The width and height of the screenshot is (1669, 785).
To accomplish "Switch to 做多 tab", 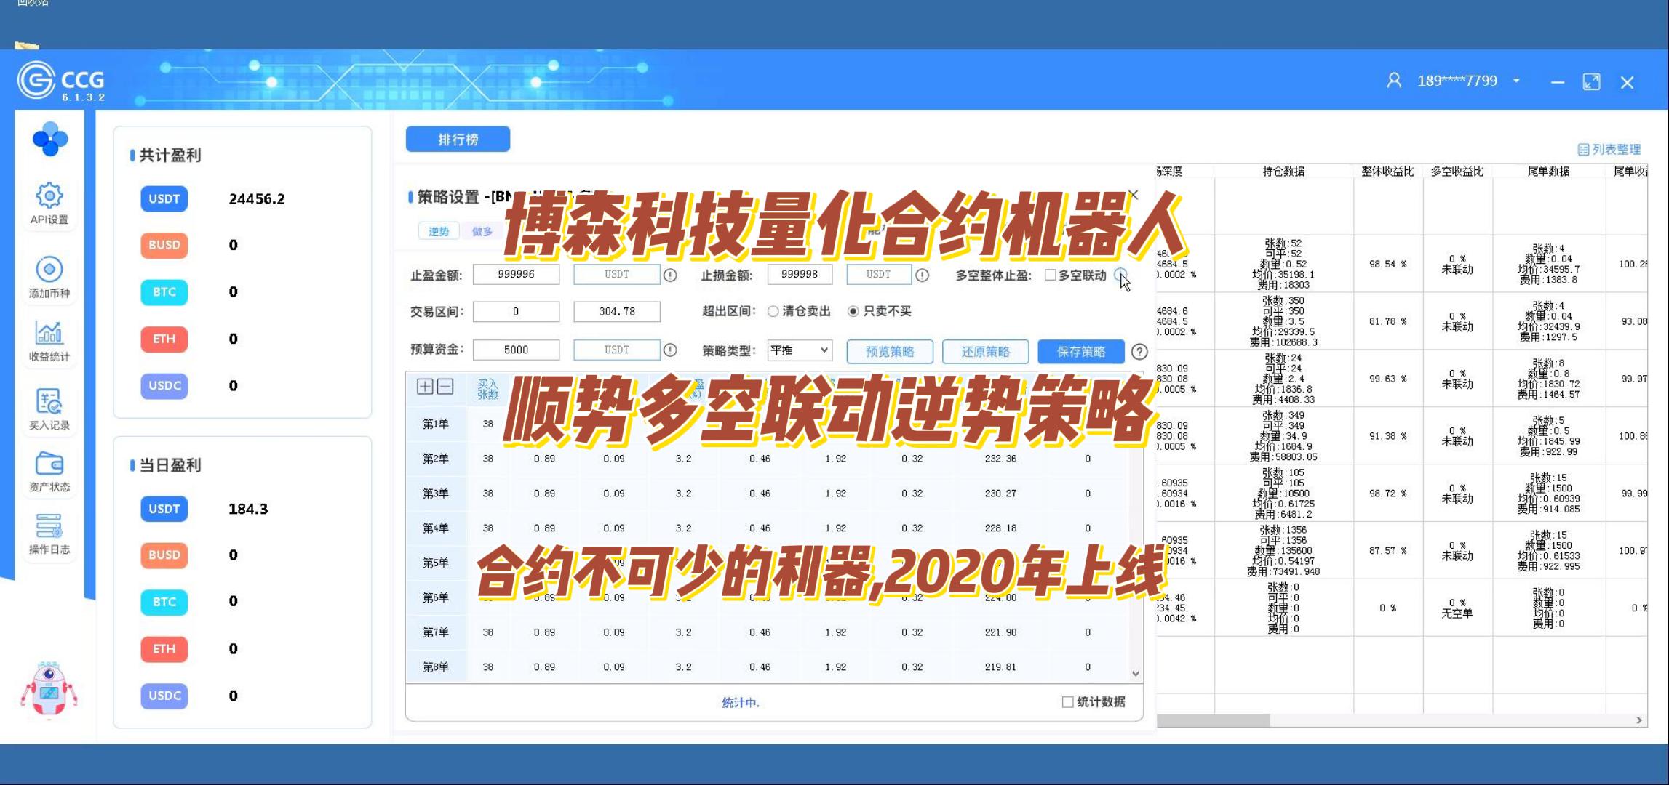I will tap(482, 231).
